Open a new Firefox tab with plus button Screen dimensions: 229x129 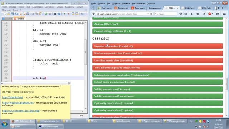coord(223,8)
